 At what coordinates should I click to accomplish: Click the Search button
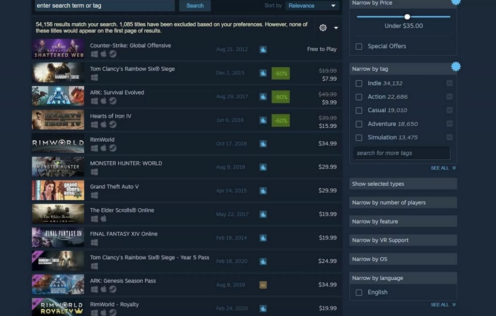tap(195, 6)
